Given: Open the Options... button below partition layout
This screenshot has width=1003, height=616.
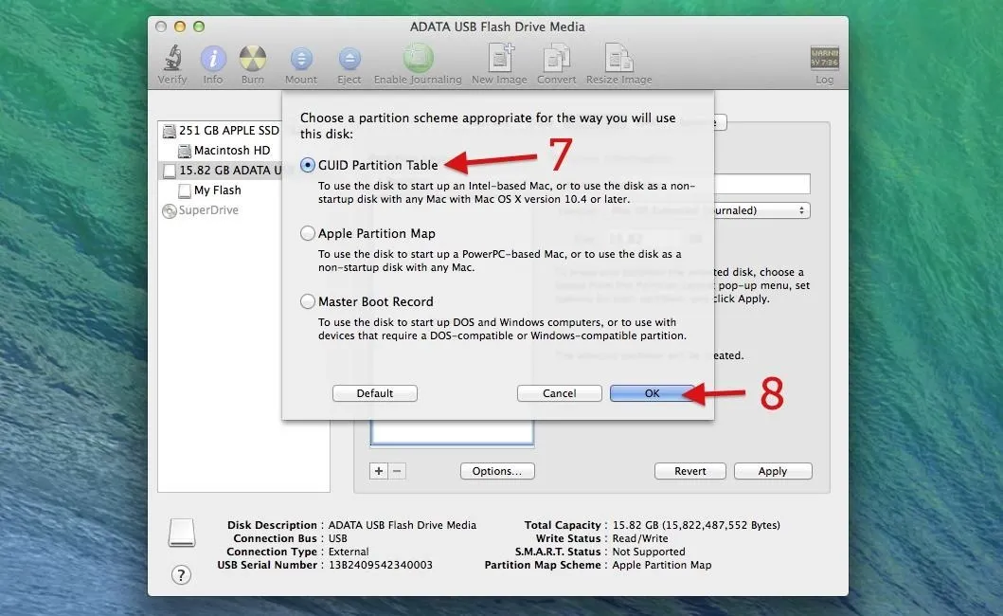Looking at the screenshot, I should point(497,471).
